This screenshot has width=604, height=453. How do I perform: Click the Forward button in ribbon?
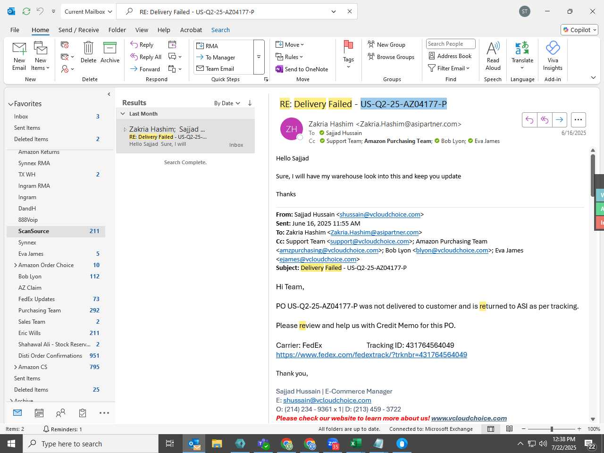click(145, 69)
